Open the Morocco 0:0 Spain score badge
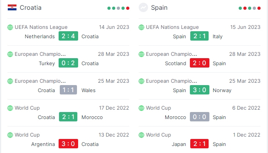The width and height of the screenshot is (268, 153). (200, 117)
